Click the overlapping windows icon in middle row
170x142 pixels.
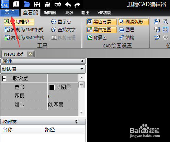point(157,30)
